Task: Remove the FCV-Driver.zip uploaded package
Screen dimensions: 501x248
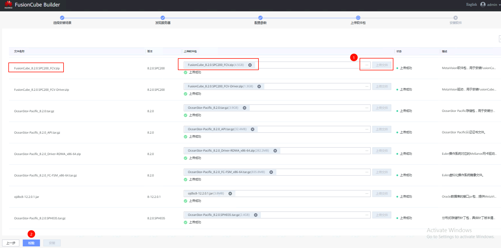Action: [x=259, y=87]
